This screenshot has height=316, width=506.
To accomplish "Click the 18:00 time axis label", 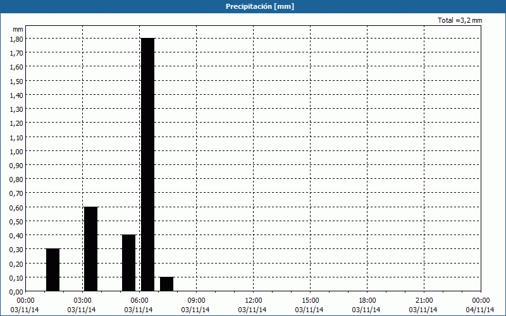I will [x=367, y=301].
